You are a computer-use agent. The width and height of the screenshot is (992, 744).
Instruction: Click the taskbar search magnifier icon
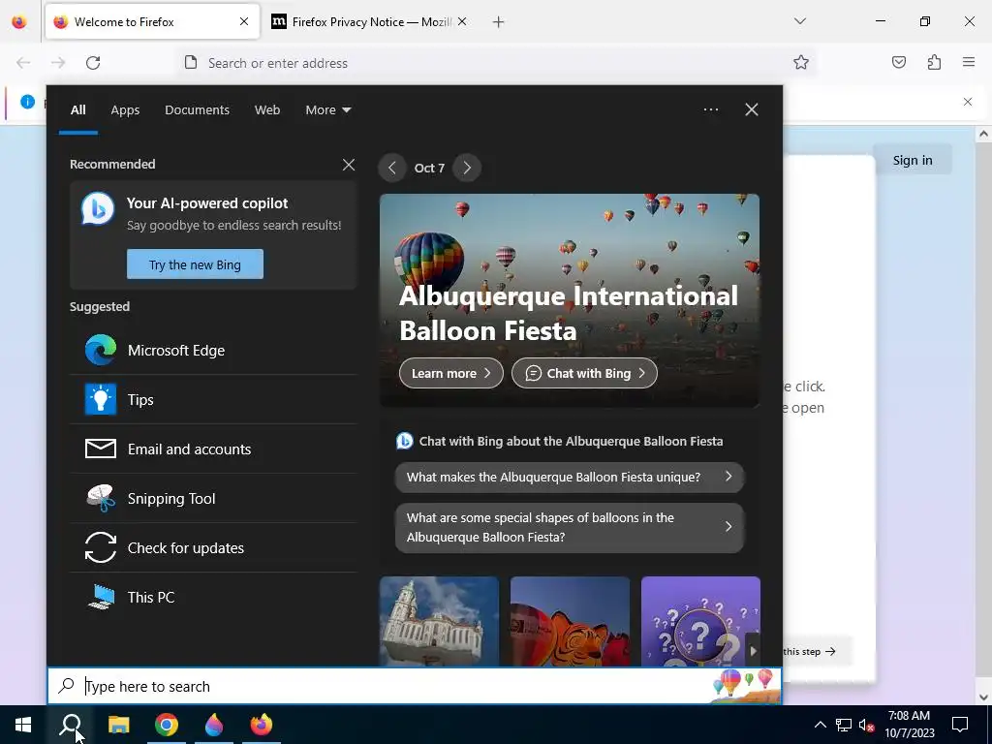(x=70, y=725)
